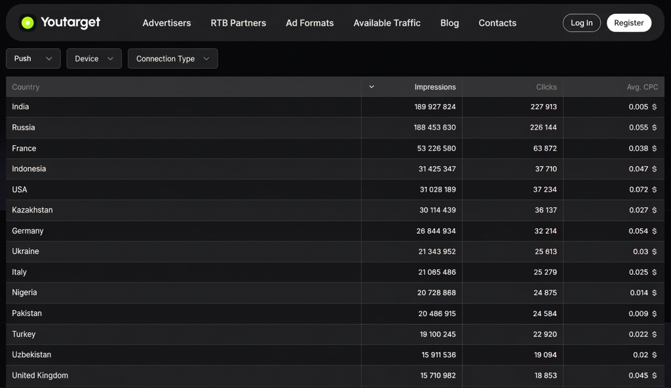Click the Impressions sort arrow icon
671x388 pixels.
tap(372, 87)
